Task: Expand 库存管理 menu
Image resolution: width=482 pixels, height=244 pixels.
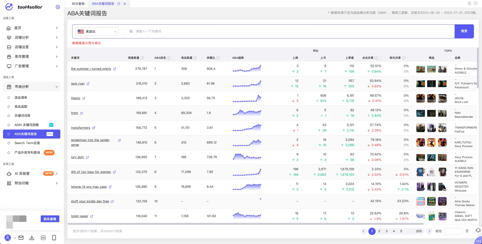Action: pos(32,56)
